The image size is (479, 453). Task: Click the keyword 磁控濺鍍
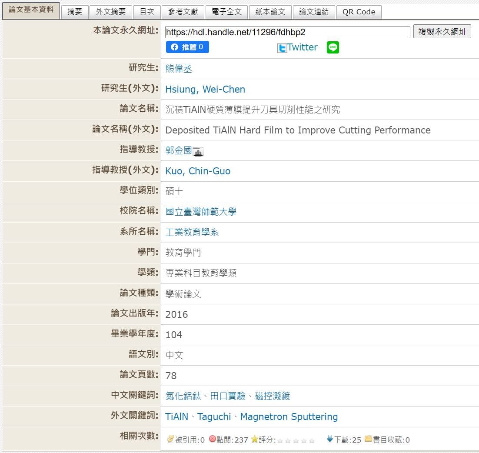273,396
